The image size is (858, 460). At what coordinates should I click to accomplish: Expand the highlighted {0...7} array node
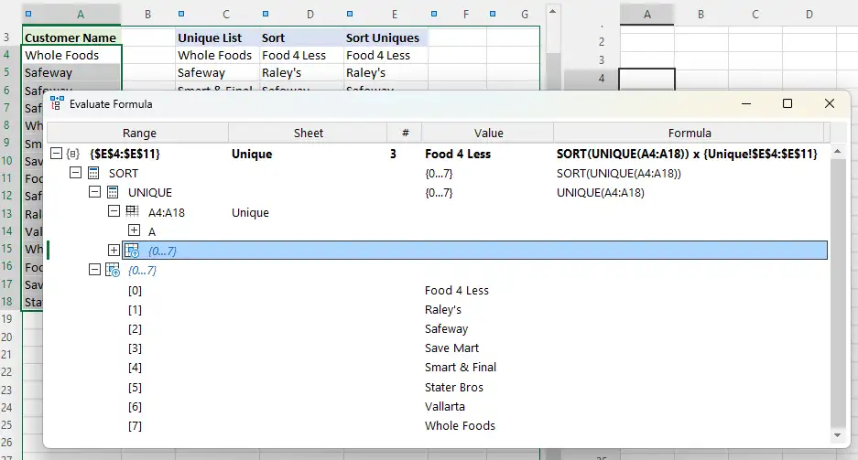tap(114, 251)
